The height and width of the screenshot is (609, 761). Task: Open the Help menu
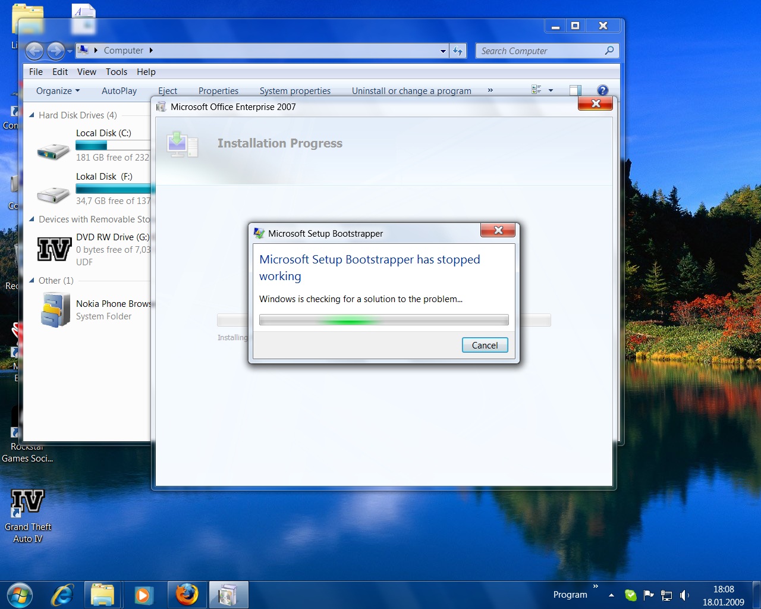146,72
